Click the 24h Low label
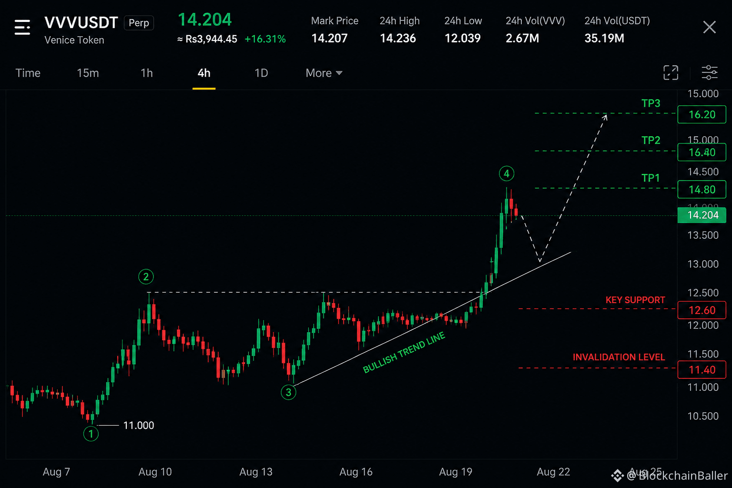Screen dimensions: 732x488 pos(463,21)
